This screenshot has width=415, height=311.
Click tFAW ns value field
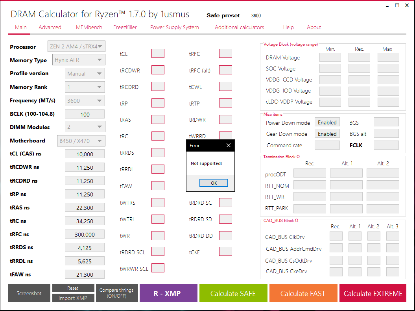point(85,274)
